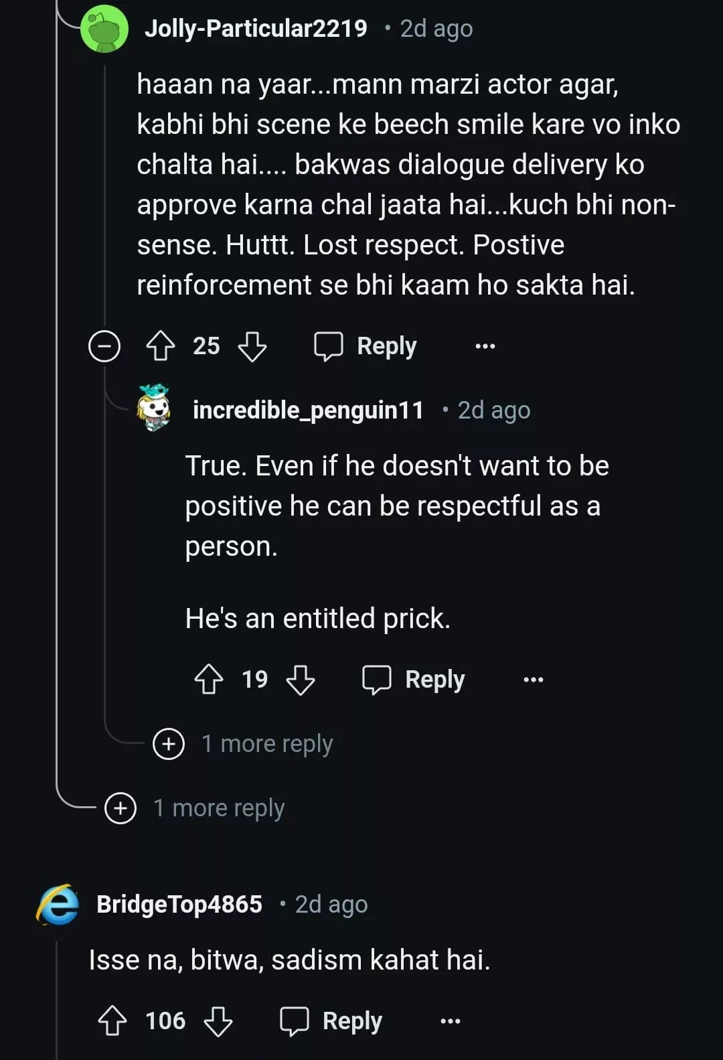The height and width of the screenshot is (1060, 723).
Task: Reply to BridgeTop4865's comment
Action: [331, 1021]
